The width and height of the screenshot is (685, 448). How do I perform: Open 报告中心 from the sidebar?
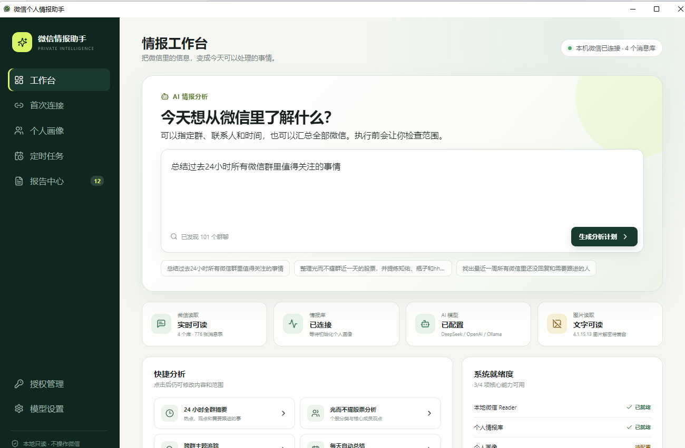click(60, 181)
